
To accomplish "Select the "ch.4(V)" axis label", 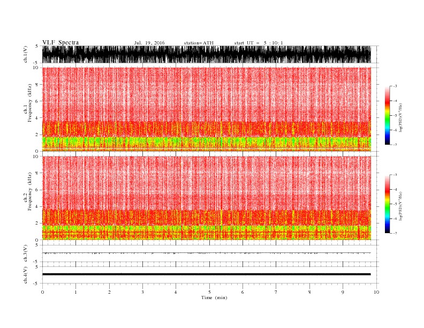I will coord(25,275).
